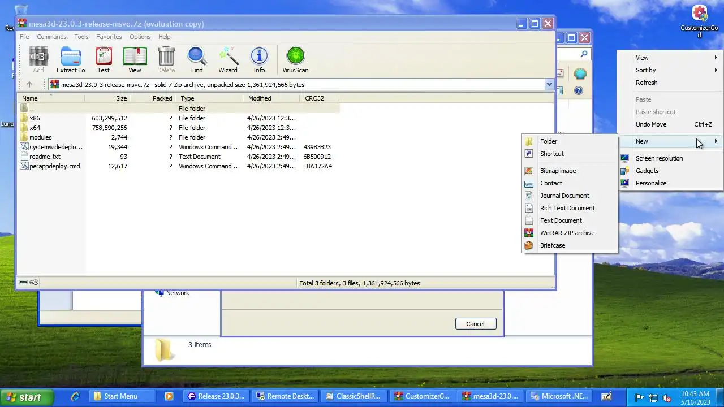
Task: Create new Shortcut from submenu
Action: click(x=569, y=154)
